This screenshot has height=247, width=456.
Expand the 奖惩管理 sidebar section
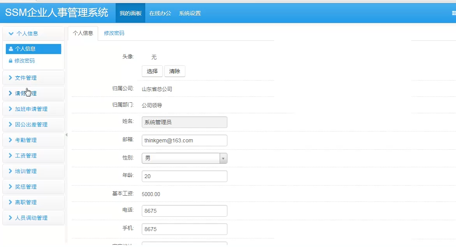tap(33, 187)
